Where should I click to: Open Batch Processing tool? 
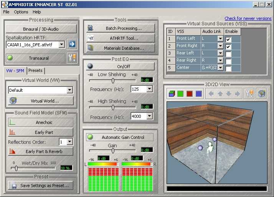[120, 28]
